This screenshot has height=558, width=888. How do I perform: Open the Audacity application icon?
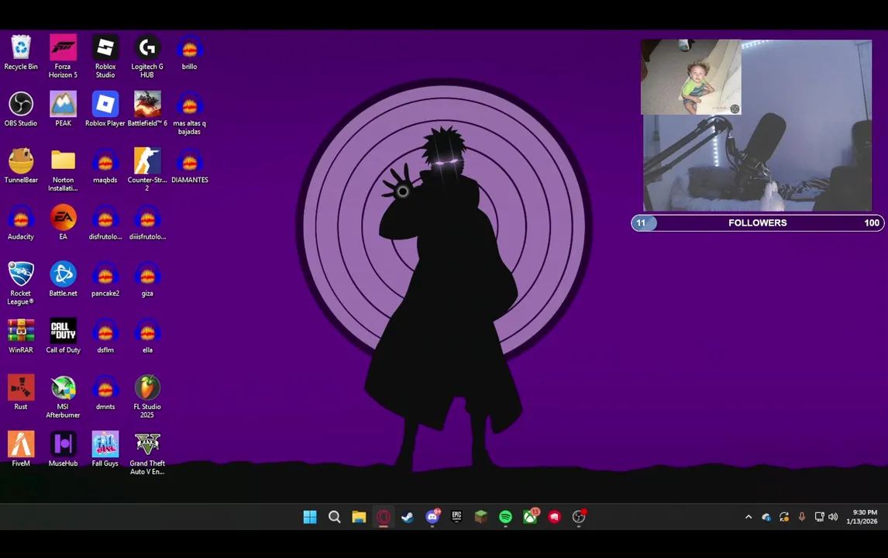pos(21,222)
